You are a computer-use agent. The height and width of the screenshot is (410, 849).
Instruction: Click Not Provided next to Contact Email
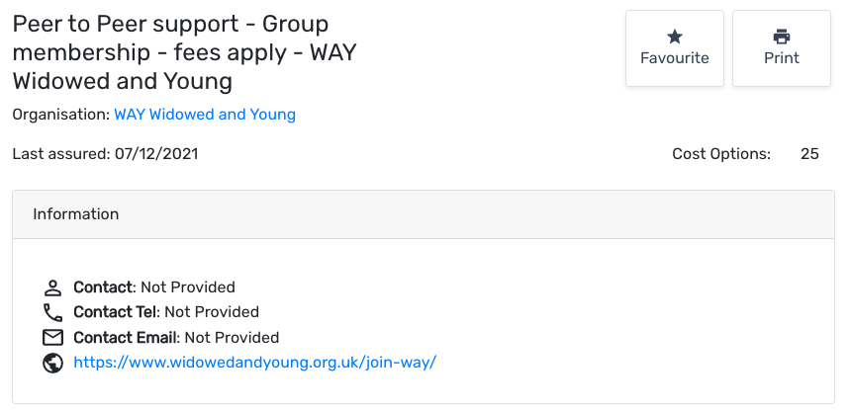(232, 338)
